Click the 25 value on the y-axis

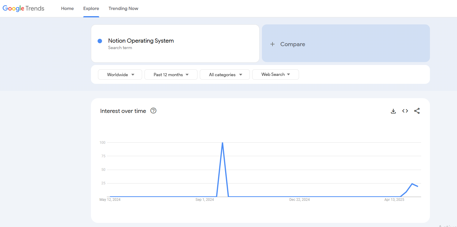[103, 183]
